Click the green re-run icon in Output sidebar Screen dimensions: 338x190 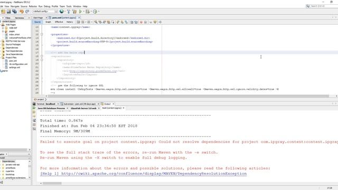34,108
